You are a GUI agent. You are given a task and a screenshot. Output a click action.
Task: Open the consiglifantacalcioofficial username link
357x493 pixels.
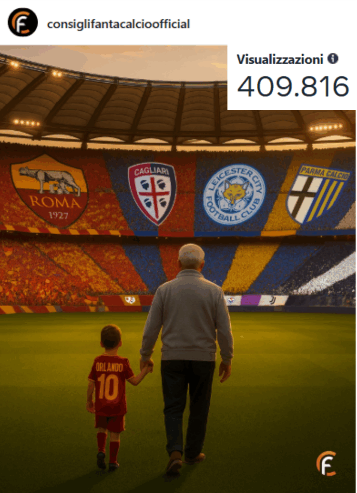(118, 24)
